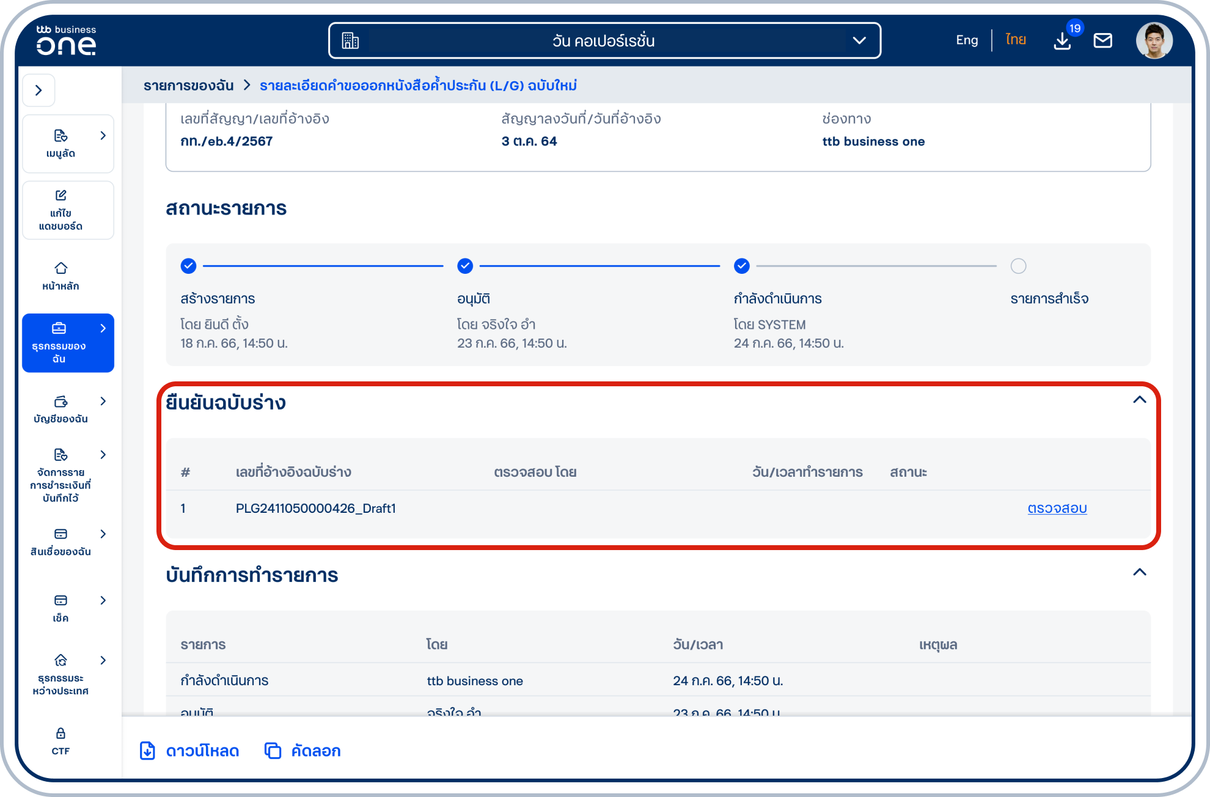1210x797 pixels.
Task: Click the คัดลอก copy button
Action: click(x=303, y=751)
